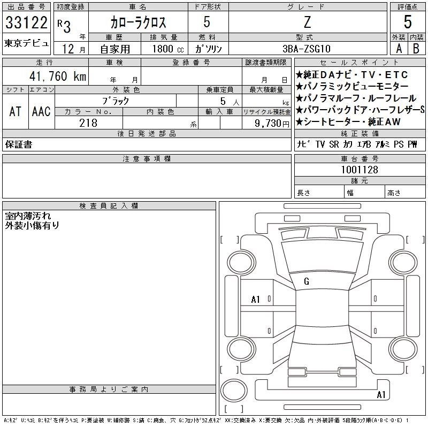Click the first registration year R3
Image resolution: width=428 pixels, height=428 pixels.
[64, 26]
